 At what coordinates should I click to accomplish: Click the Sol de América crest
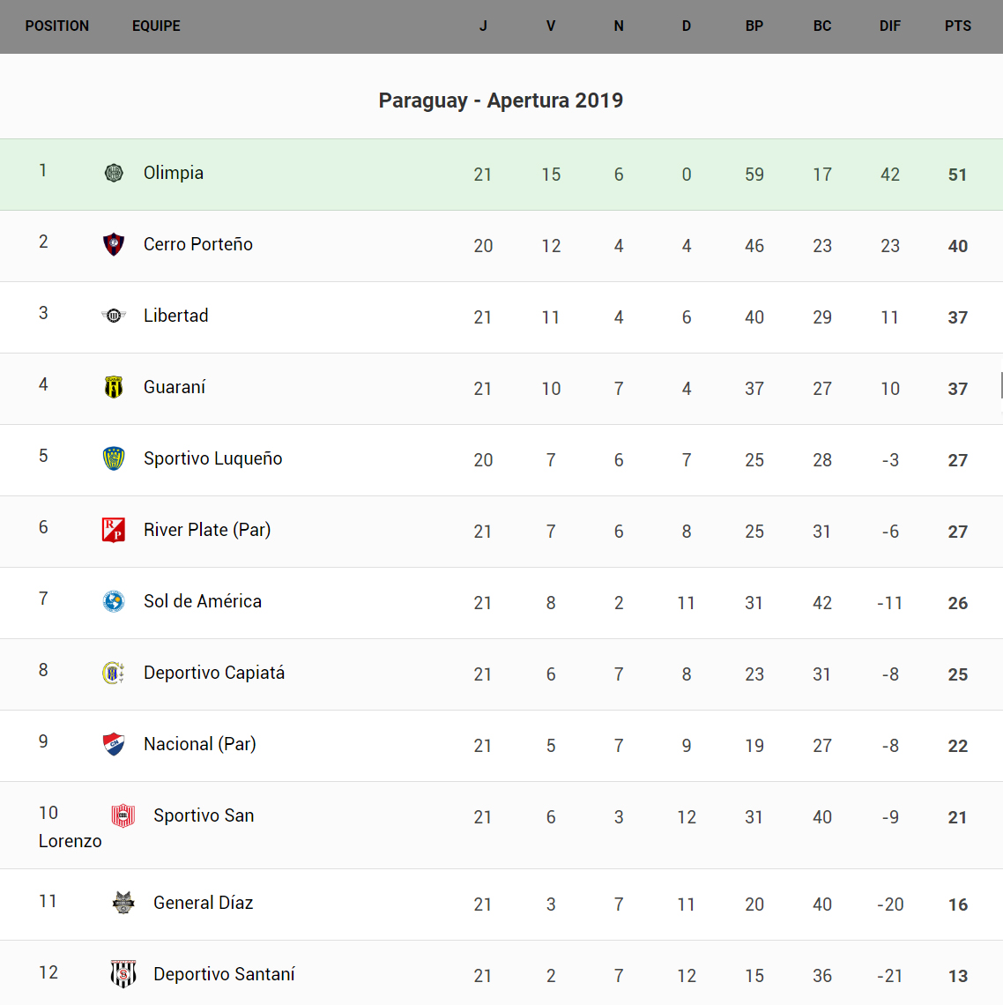(114, 601)
